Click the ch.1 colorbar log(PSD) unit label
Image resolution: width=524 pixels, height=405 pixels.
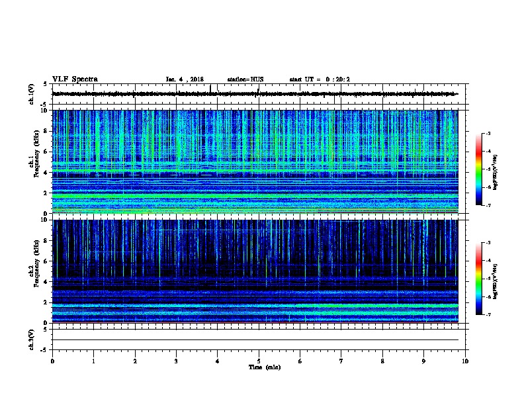tap(495, 172)
